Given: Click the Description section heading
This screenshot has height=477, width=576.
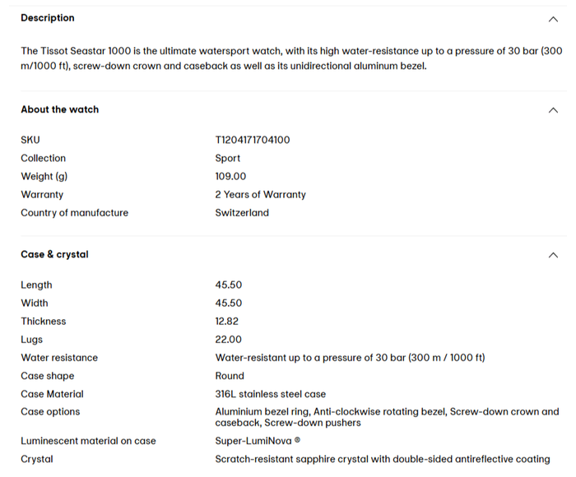Looking at the screenshot, I should (48, 18).
